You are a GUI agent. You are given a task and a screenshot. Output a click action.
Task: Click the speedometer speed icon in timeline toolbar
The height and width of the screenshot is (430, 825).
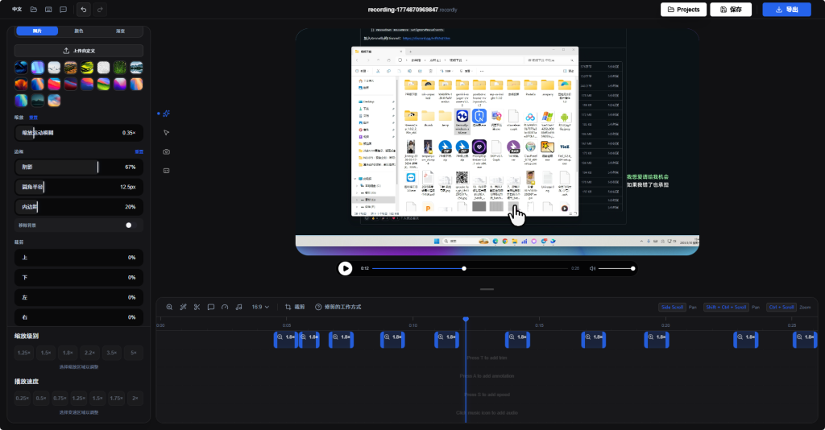pyautogui.click(x=225, y=307)
